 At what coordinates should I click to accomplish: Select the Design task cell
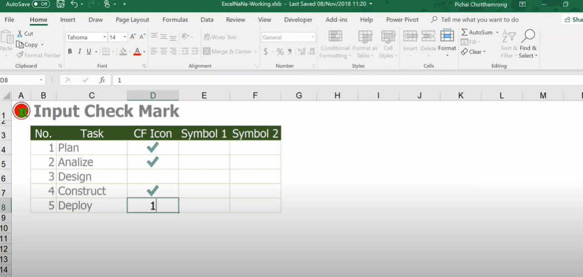coord(92,177)
